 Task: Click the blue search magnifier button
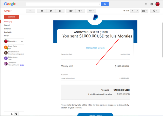[105, 4]
